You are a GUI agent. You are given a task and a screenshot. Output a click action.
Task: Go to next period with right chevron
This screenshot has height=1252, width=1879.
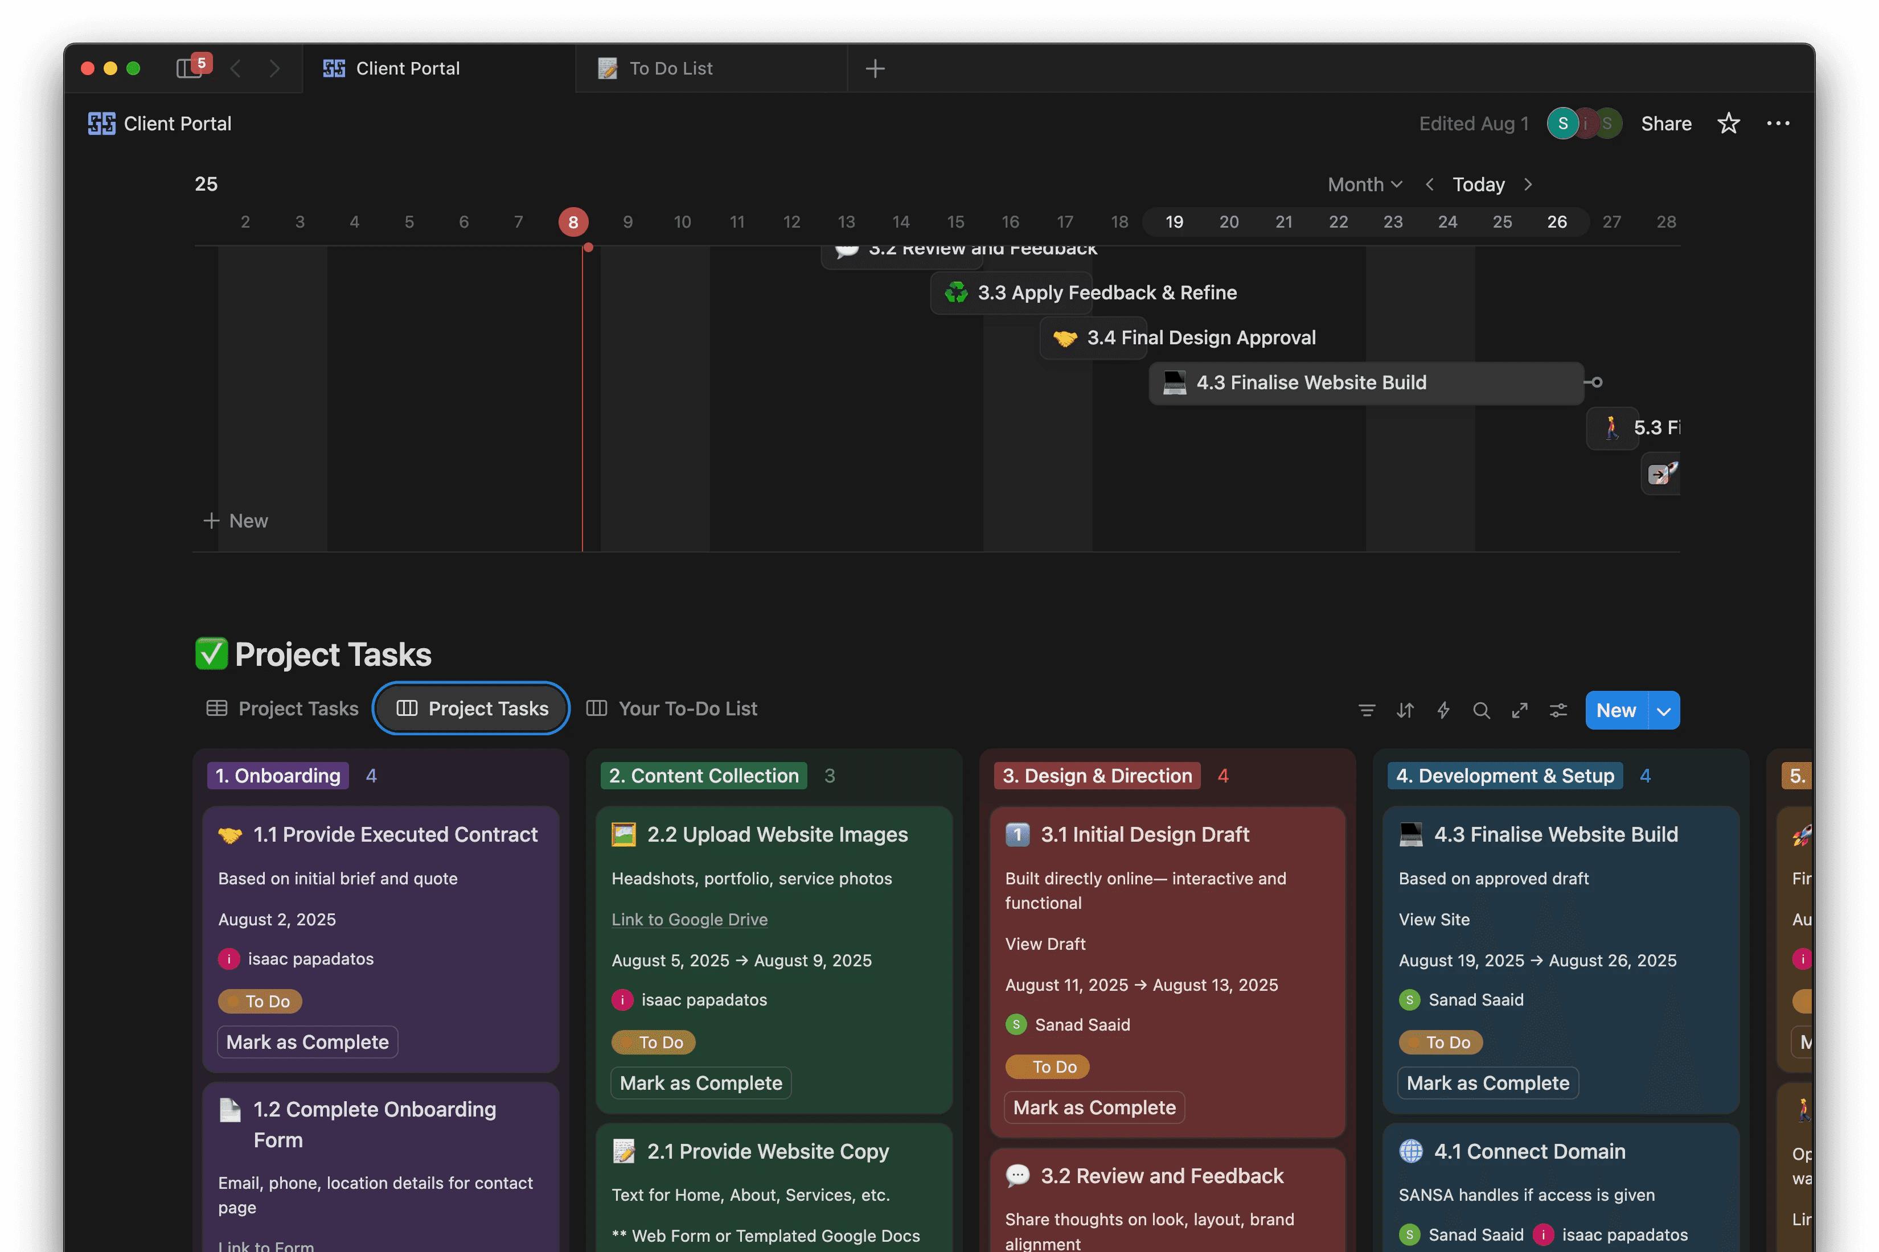[1528, 184]
